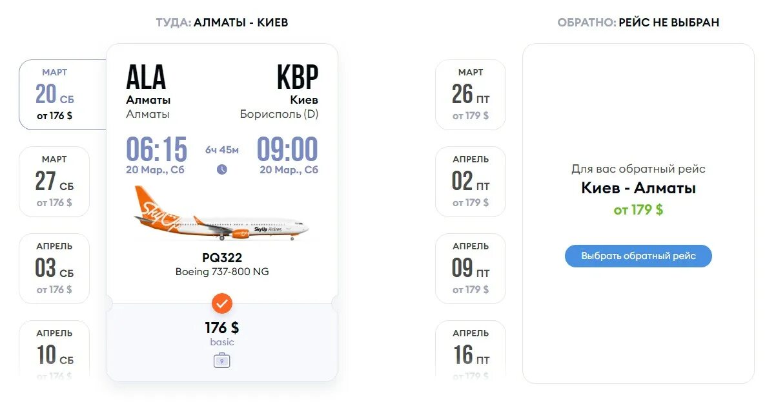Select return date April 02 Friday
The height and width of the screenshot is (402, 776).
pos(471,182)
